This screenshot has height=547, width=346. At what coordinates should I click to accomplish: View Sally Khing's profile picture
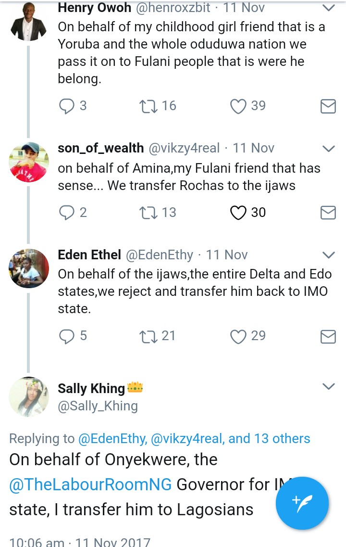click(x=29, y=396)
